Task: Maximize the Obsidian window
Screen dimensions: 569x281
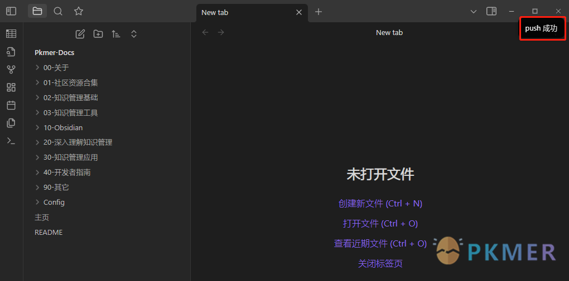Action: [535, 12]
